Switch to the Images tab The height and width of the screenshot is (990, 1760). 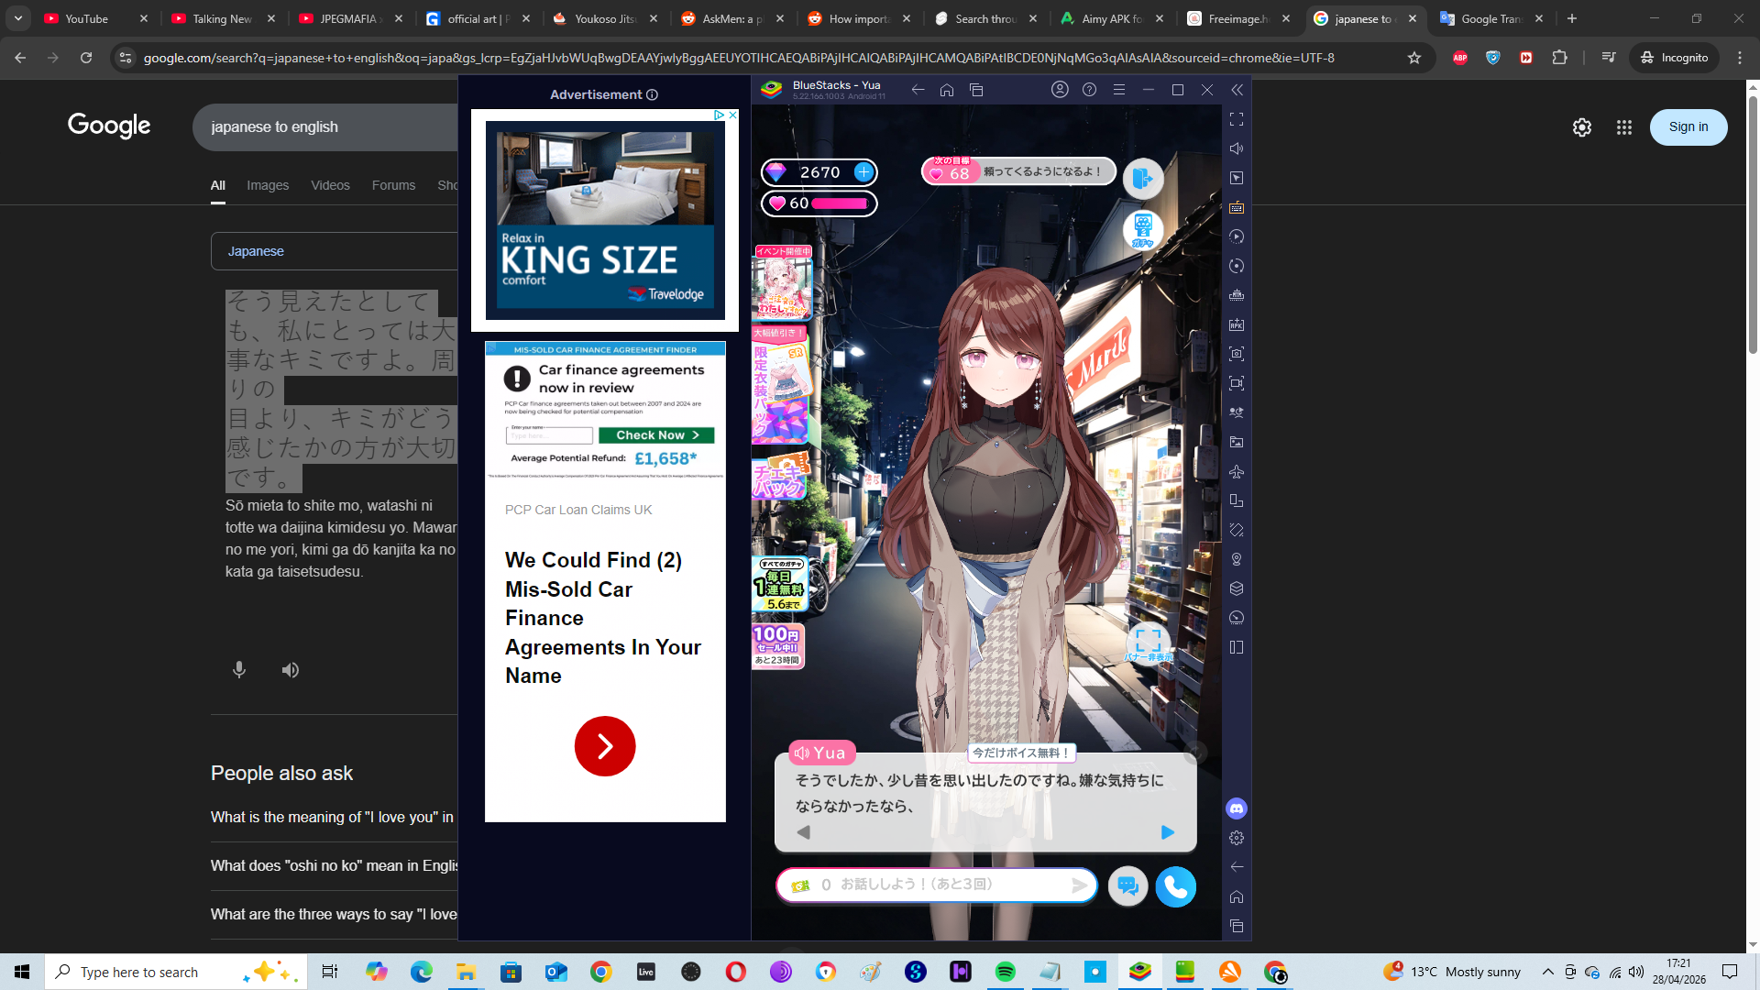(x=268, y=185)
